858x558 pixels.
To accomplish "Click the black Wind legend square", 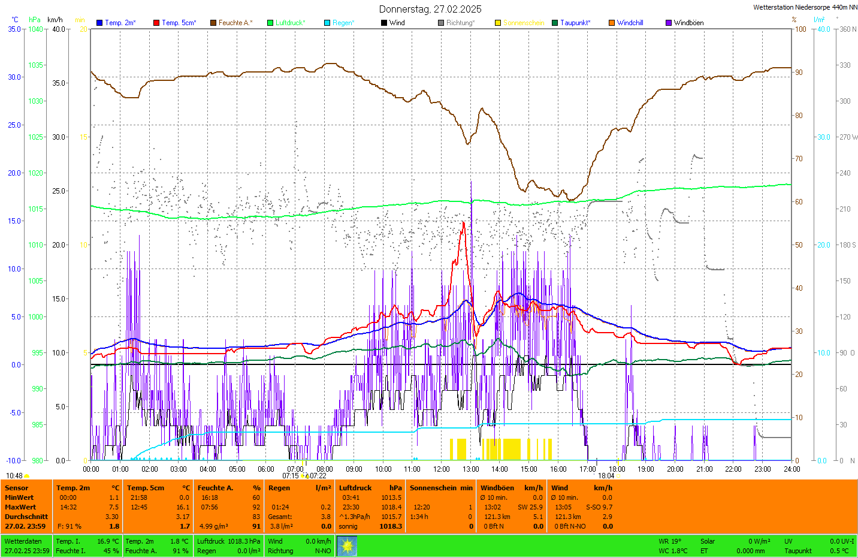I will tap(384, 23).
